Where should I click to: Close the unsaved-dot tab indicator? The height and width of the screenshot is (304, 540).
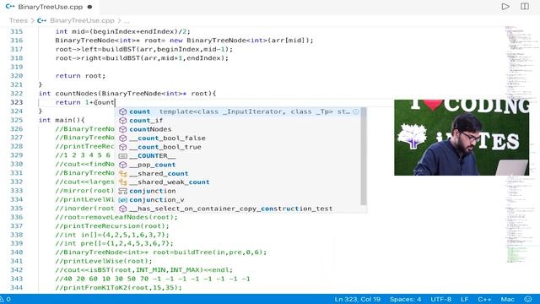90,7
